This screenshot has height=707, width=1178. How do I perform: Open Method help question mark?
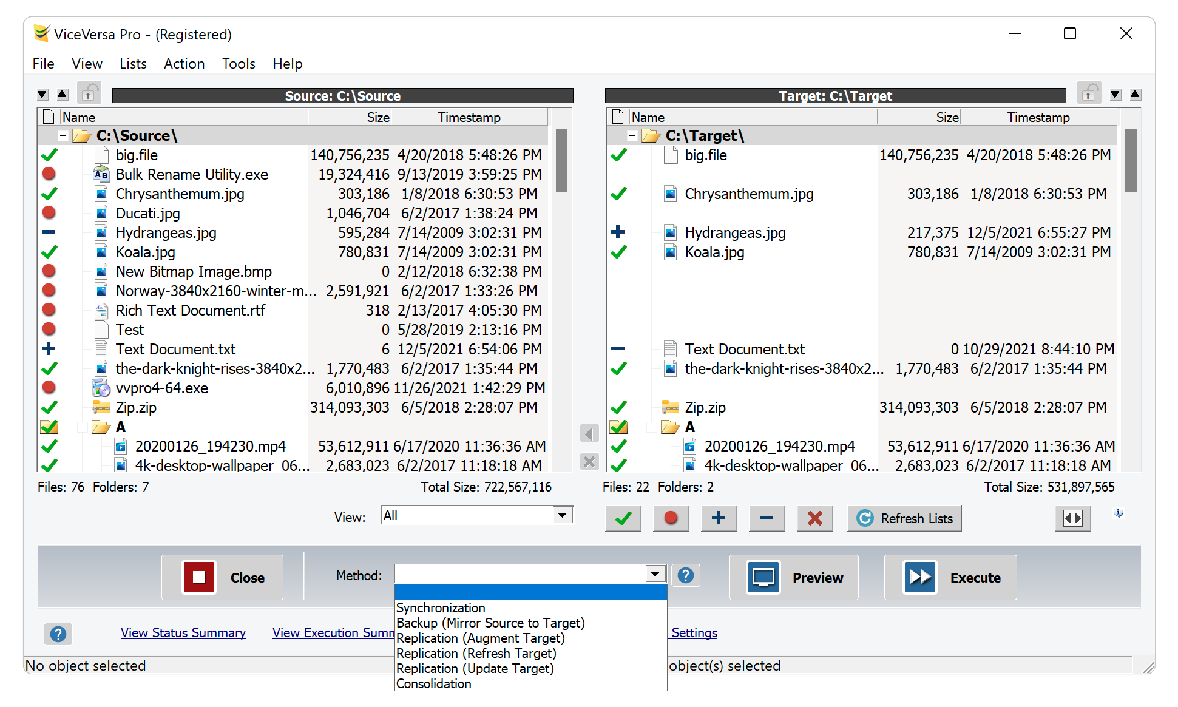686,575
